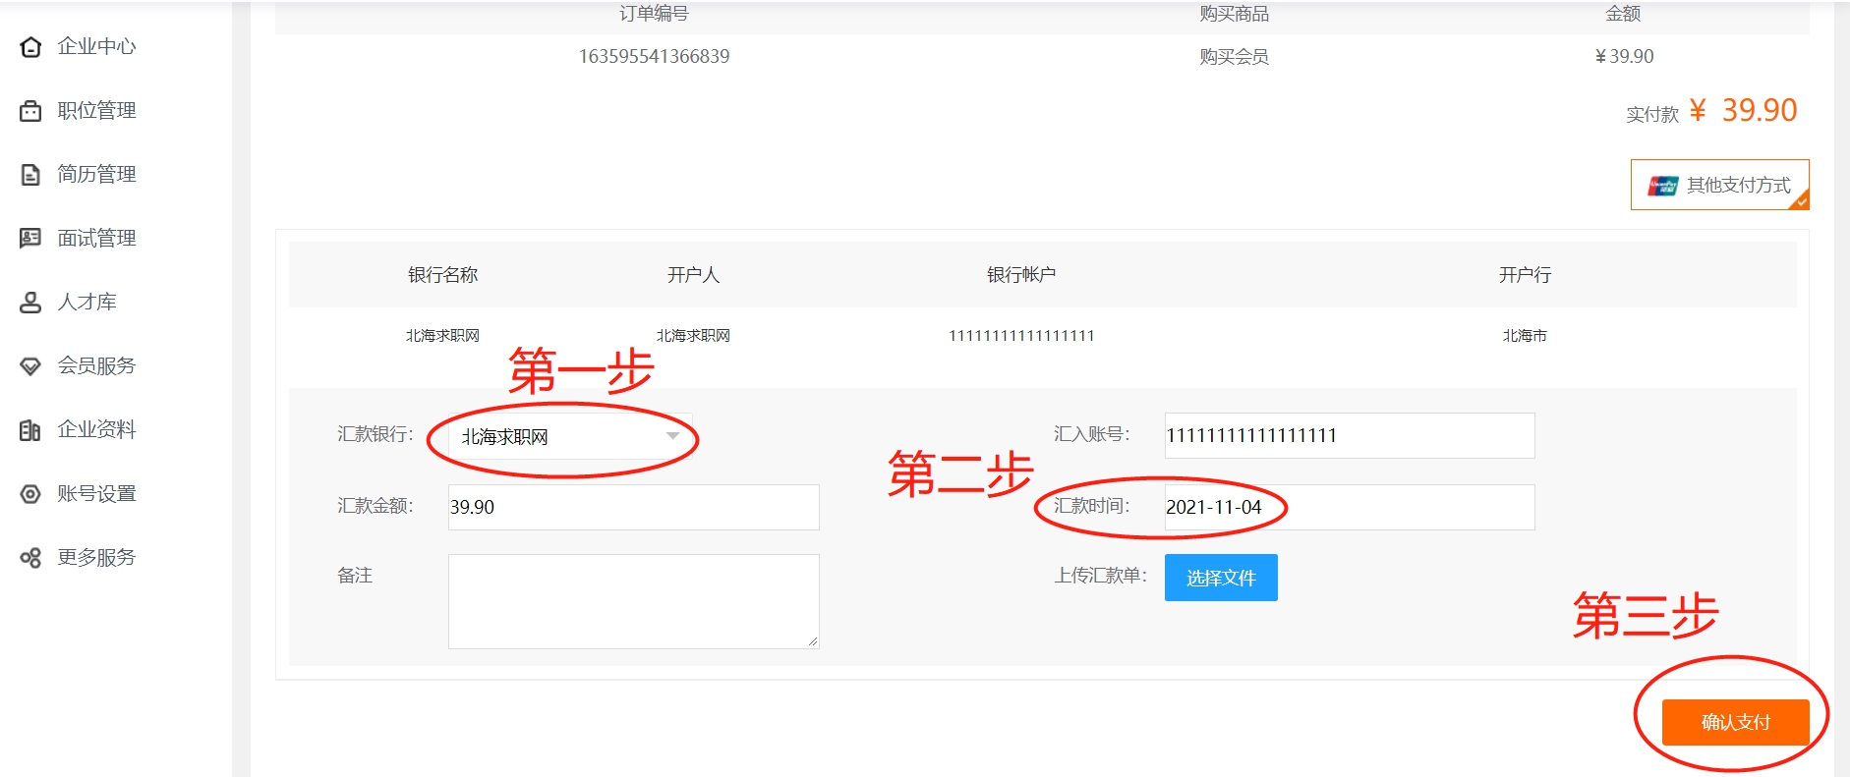1850x777 pixels.
Task: Click 北海求职网 under 开户人
Action: (693, 336)
